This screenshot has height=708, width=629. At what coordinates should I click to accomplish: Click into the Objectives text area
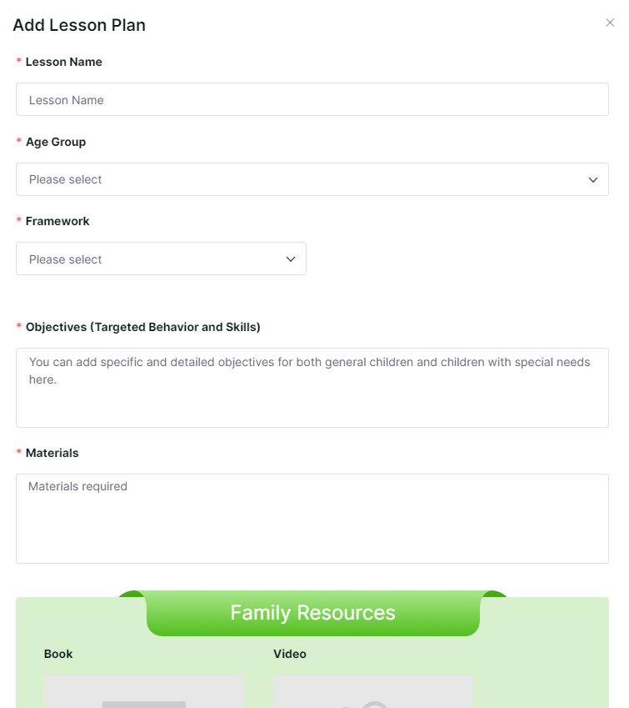(312, 388)
